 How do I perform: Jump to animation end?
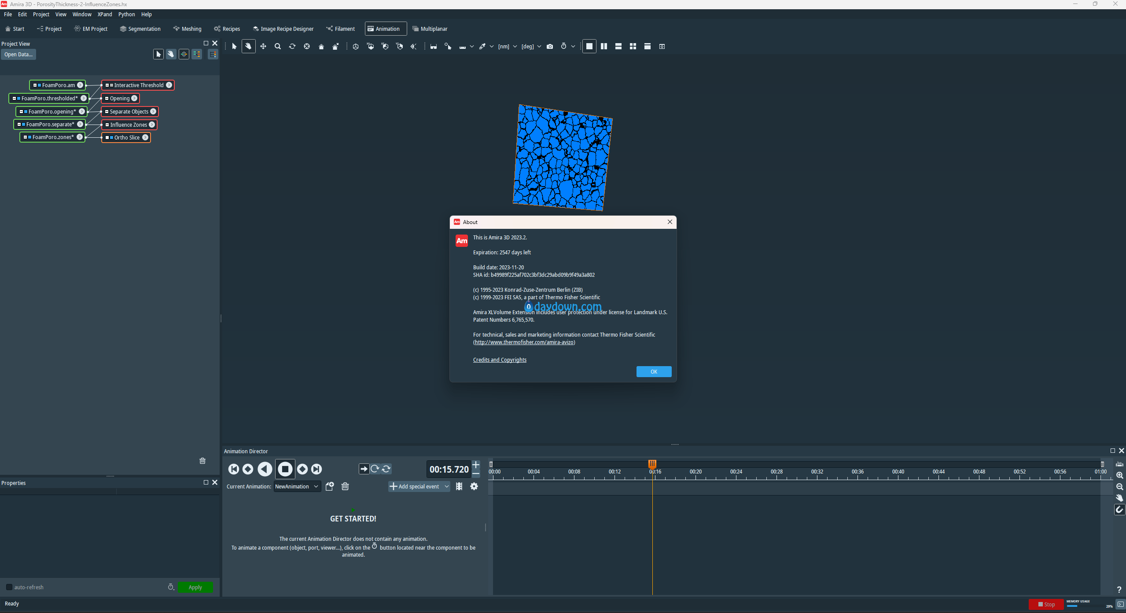tap(316, 469)
